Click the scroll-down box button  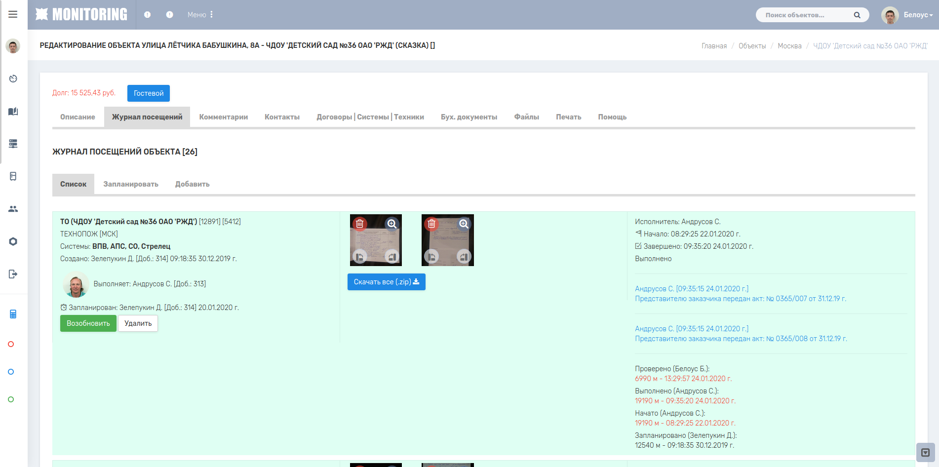(926, 452)
